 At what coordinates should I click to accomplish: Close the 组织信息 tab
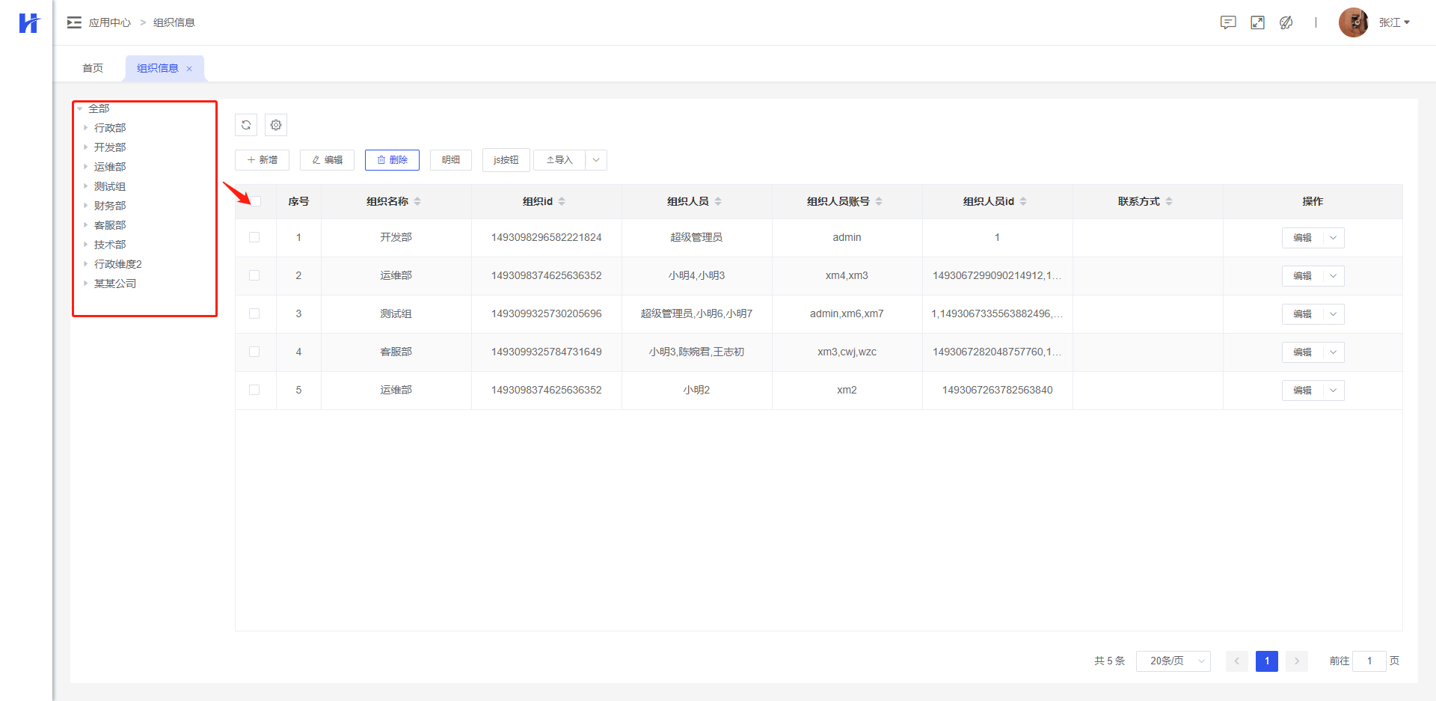pos(189,69)
